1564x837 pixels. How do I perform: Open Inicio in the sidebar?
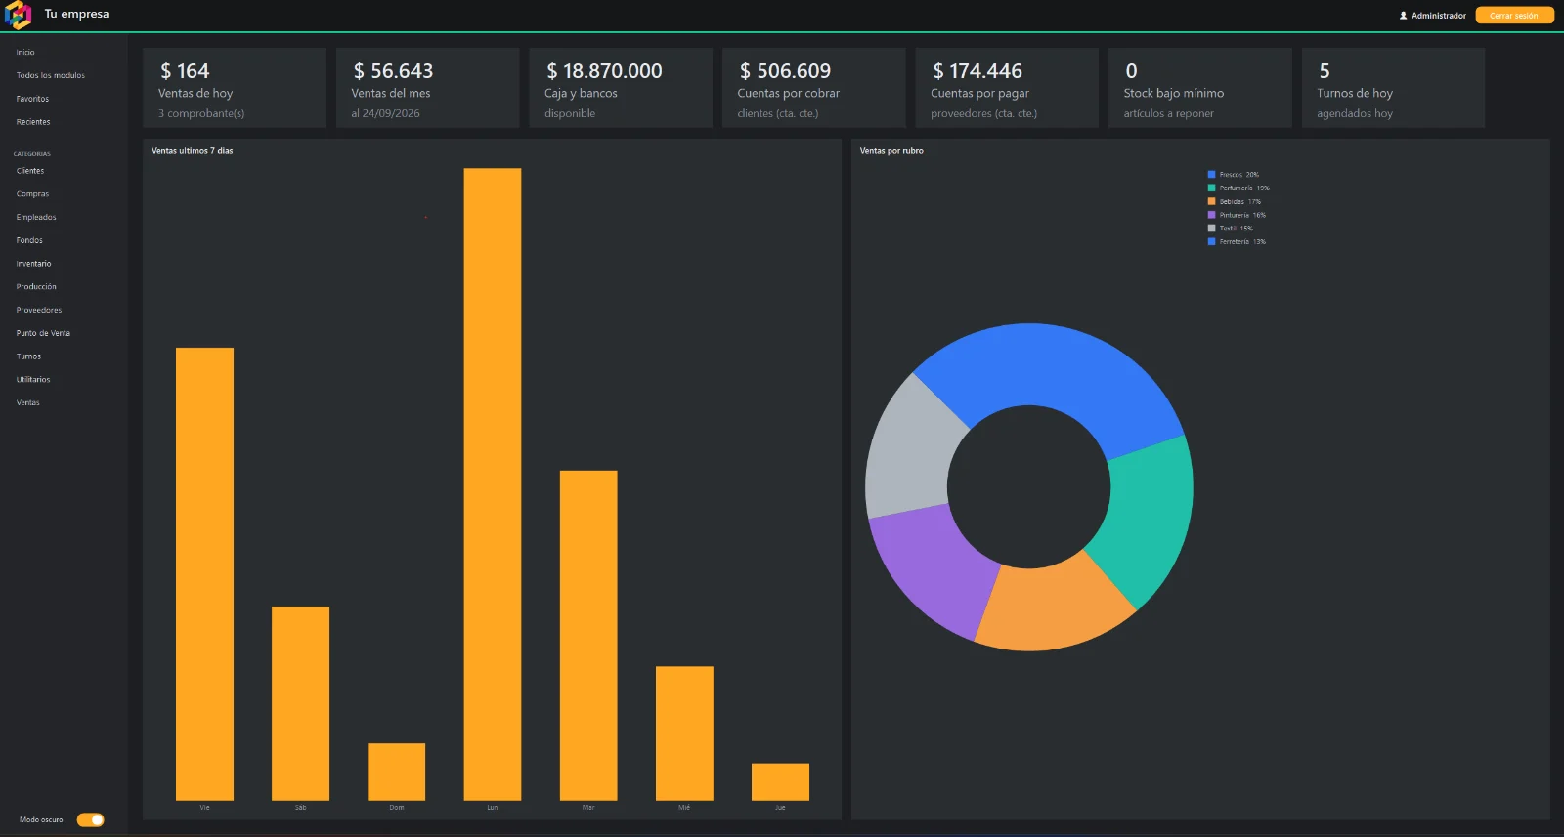(x=25, y=53)
